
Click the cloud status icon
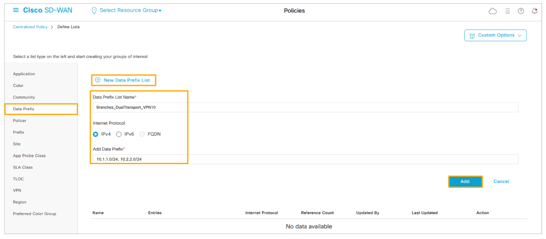click(x=492, y=11)
